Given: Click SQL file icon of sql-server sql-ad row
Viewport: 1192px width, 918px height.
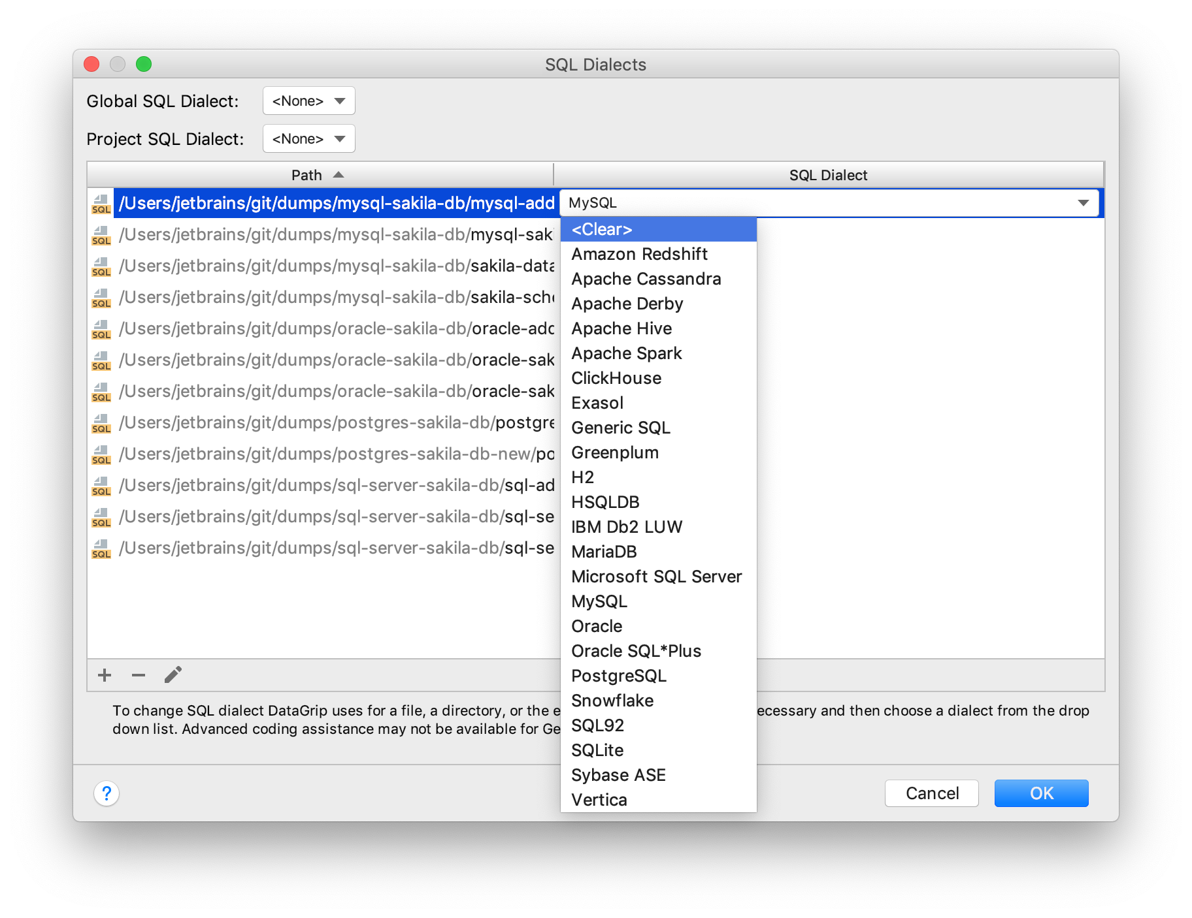Looking at the screenshot, I should [101, 486].
